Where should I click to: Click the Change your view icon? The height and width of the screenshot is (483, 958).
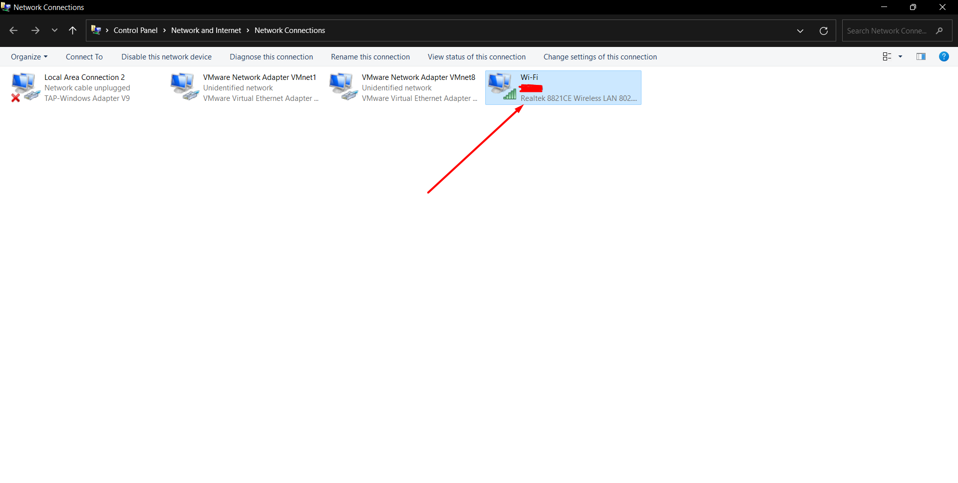887,57
